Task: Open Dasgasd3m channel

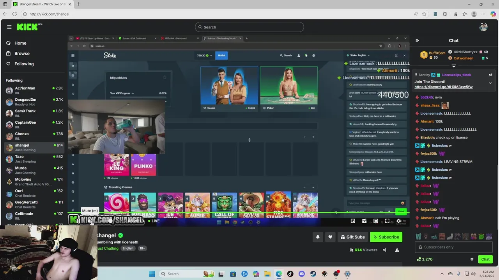Action: tap(34, 102)
